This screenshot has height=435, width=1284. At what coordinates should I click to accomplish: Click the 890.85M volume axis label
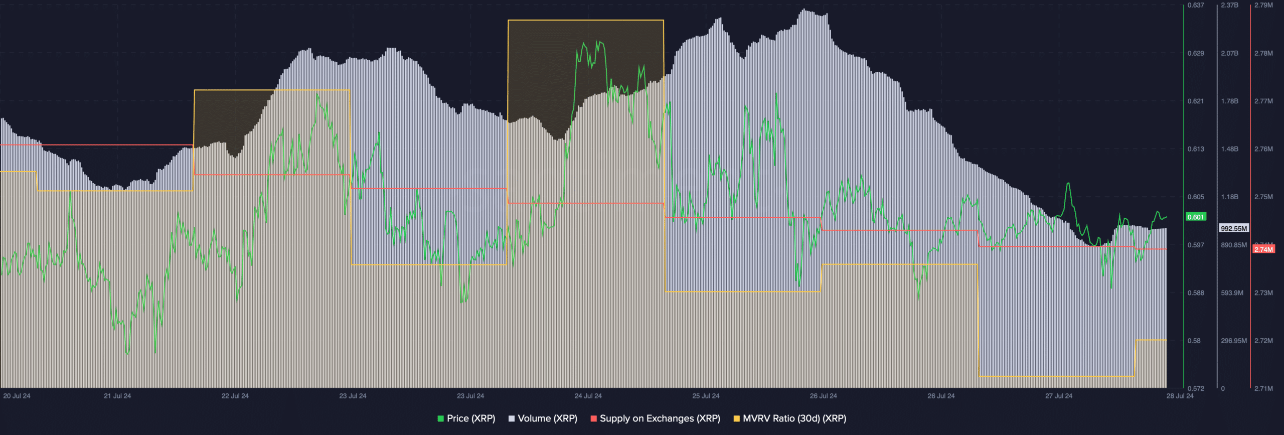1234,245
